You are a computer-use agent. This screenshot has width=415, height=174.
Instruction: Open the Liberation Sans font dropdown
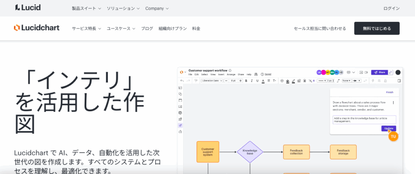[x=212, y=81]
